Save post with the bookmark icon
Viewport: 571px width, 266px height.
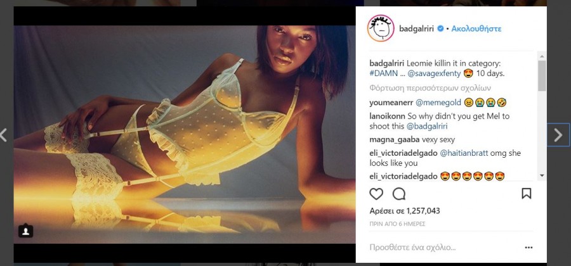(x=526, y=193)
